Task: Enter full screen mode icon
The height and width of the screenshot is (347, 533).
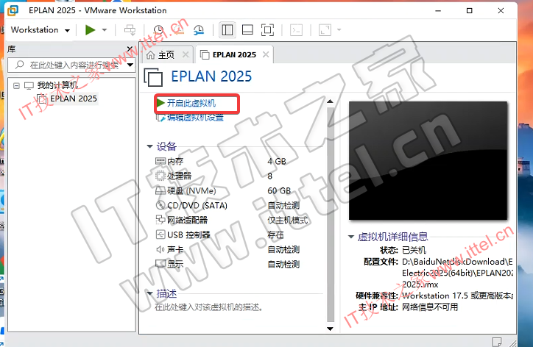Action: click(x=267, y=30)
